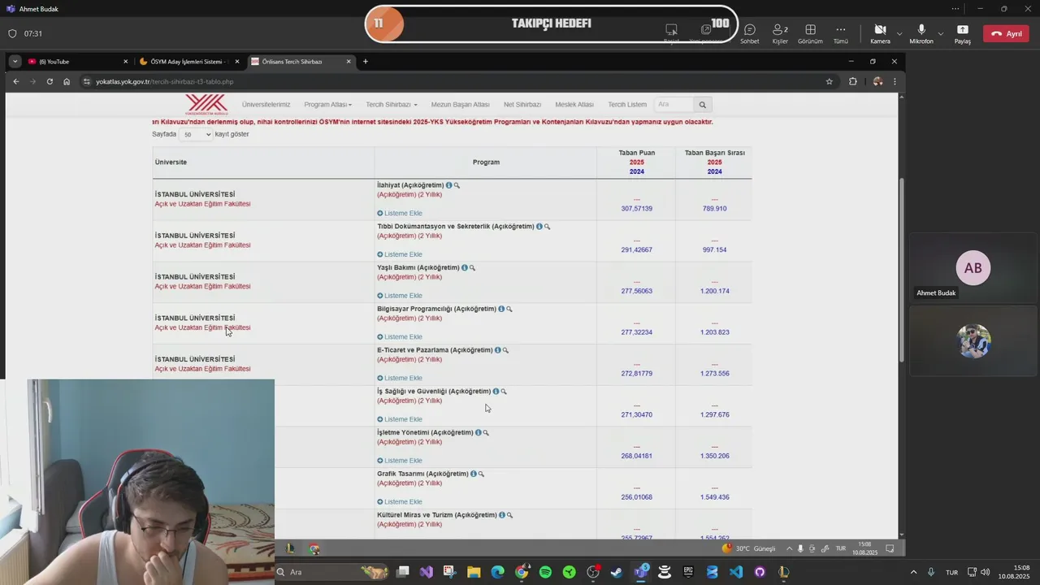Click the Windows taskbar Ara search box

tap(333, 572)
